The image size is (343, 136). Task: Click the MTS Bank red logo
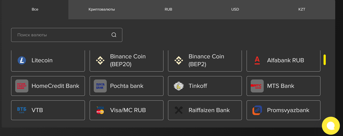tap(257, 86)
